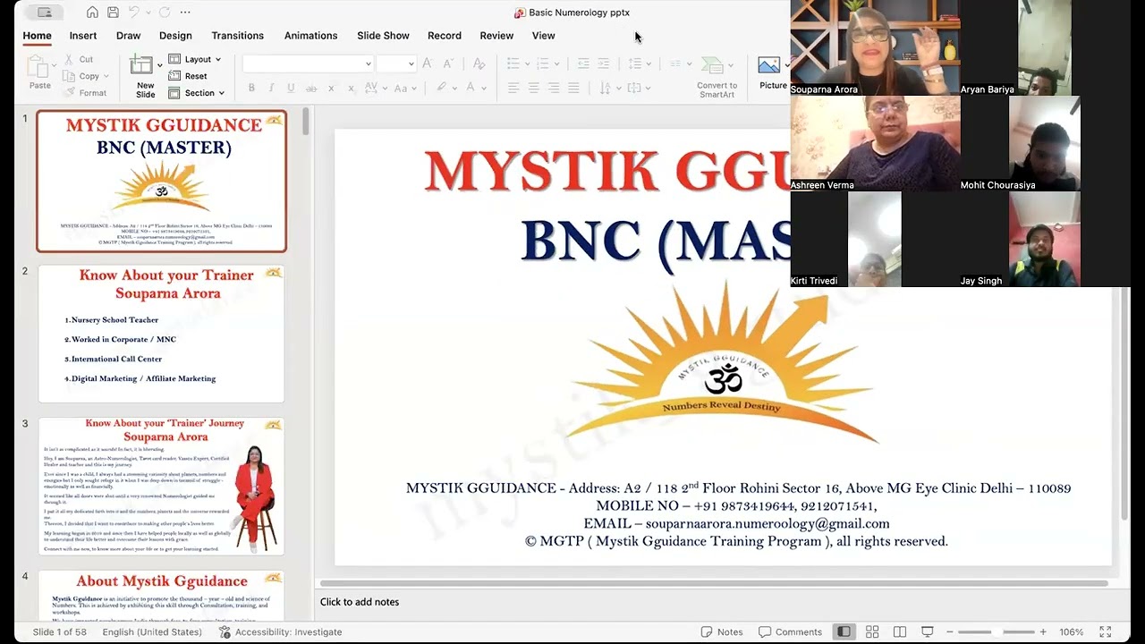Viewport: 1145px width, 644px height.
Task: Undo the last action
Action: [134, 13]
